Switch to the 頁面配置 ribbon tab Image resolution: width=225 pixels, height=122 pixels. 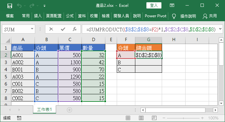pyautogui.click(x=54, y=16)
